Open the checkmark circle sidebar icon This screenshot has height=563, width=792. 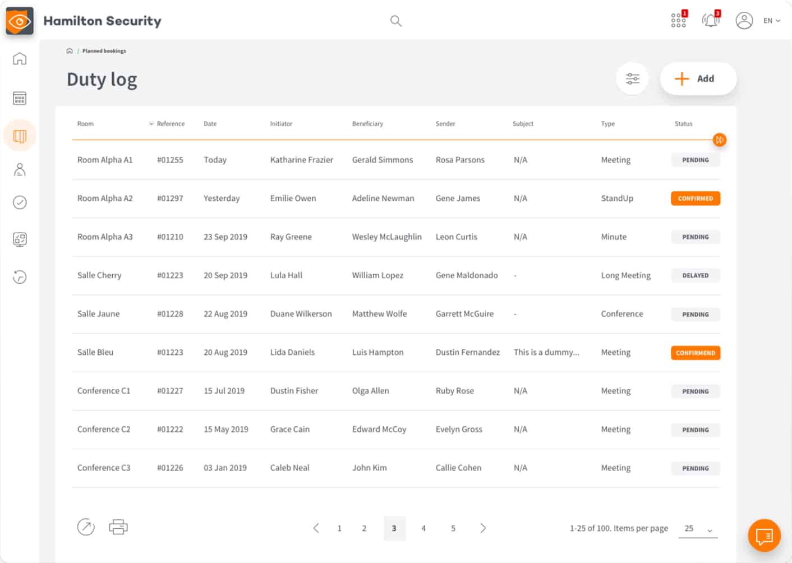click(20, 202)
